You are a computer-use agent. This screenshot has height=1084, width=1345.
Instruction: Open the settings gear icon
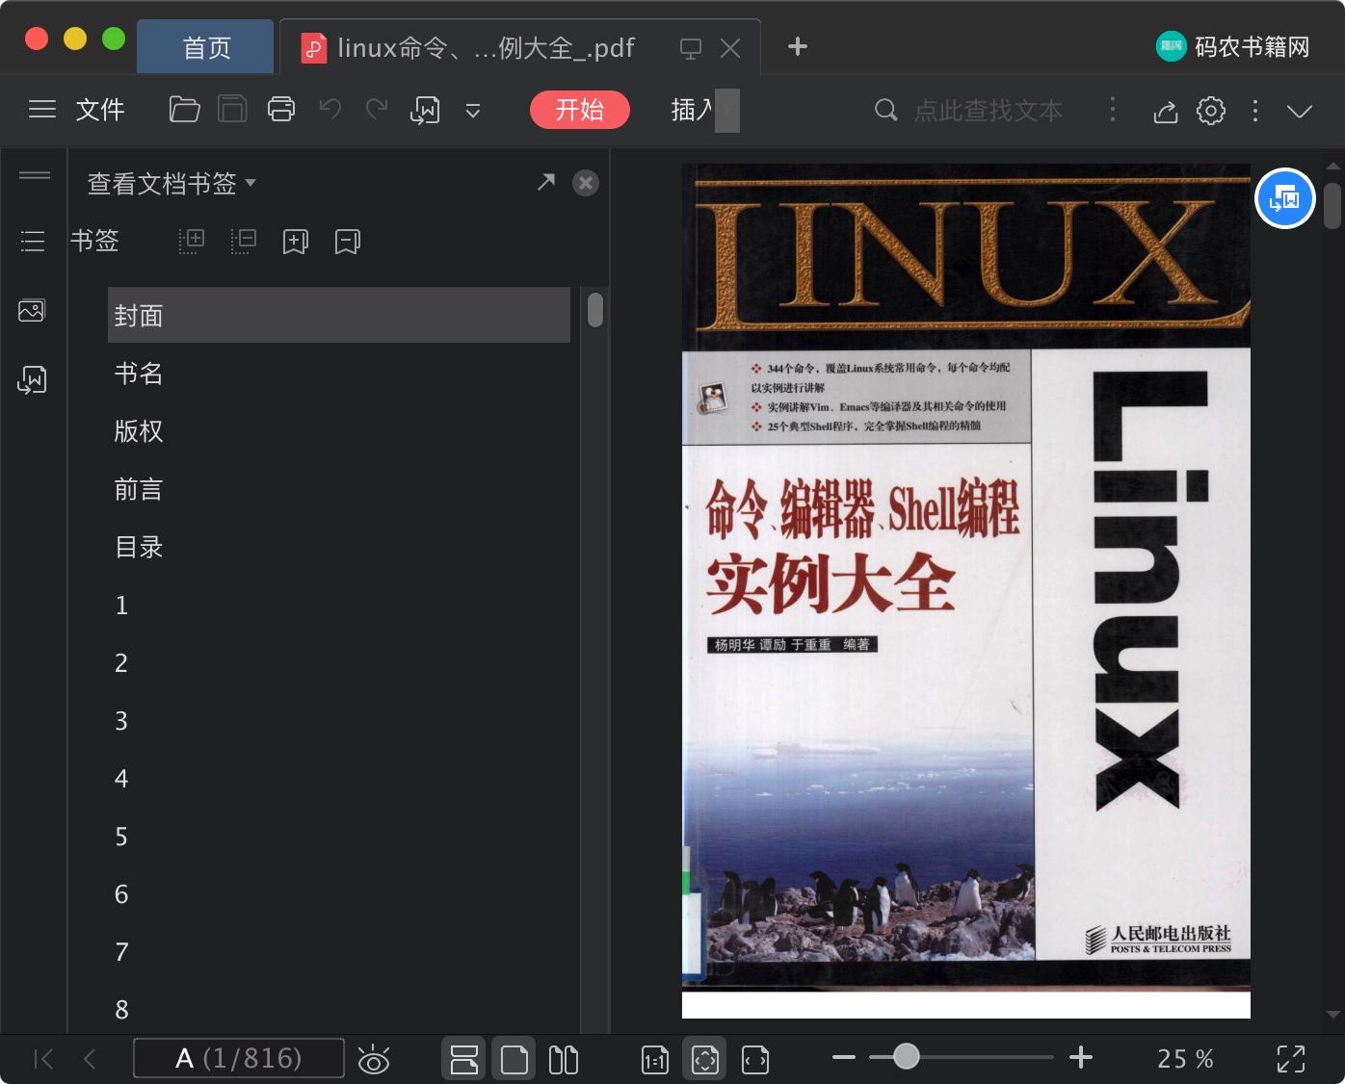[1211, 111]
